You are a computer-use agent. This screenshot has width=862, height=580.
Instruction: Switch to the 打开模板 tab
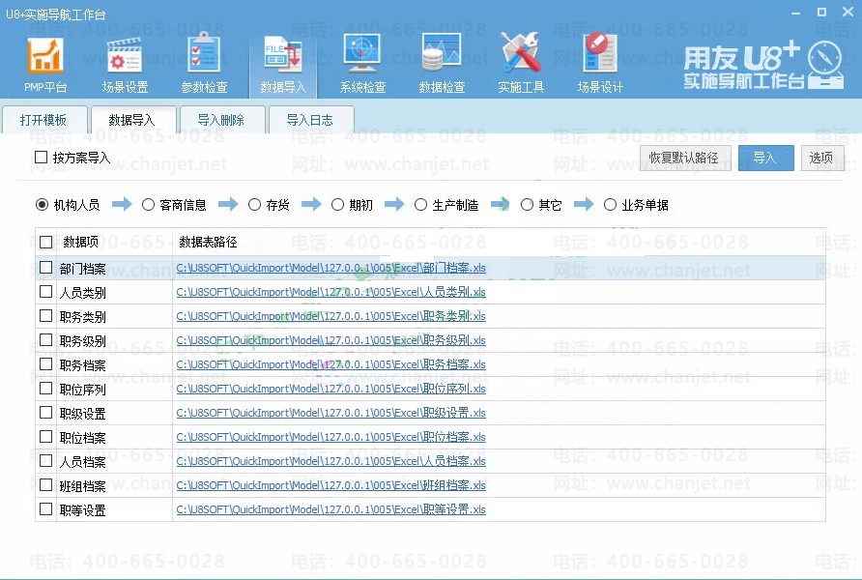coord(44,120)
